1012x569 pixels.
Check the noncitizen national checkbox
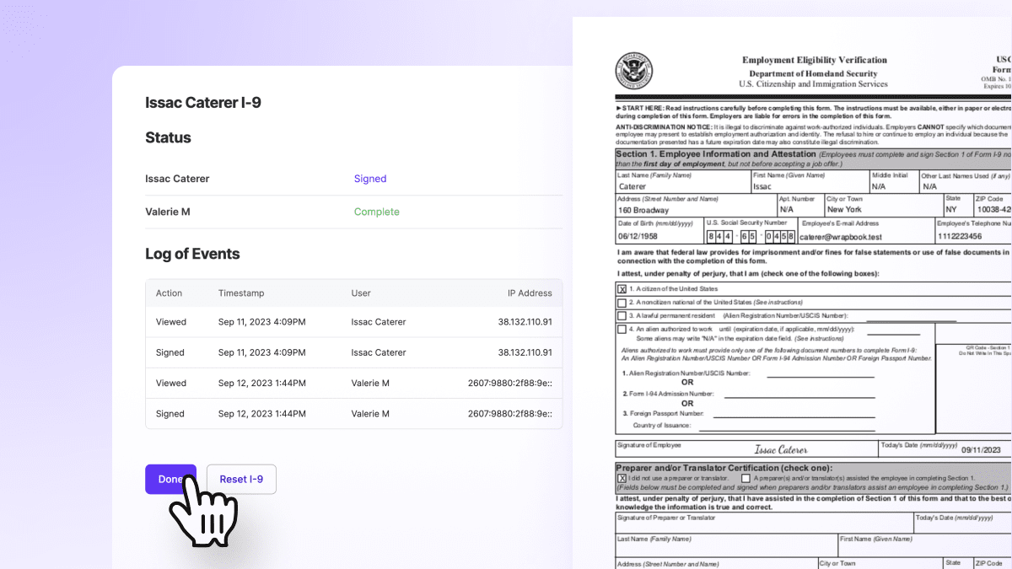(622, 303)
